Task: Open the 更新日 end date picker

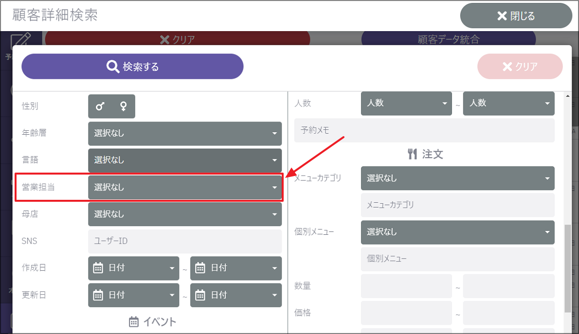Action: pos(236,295)
